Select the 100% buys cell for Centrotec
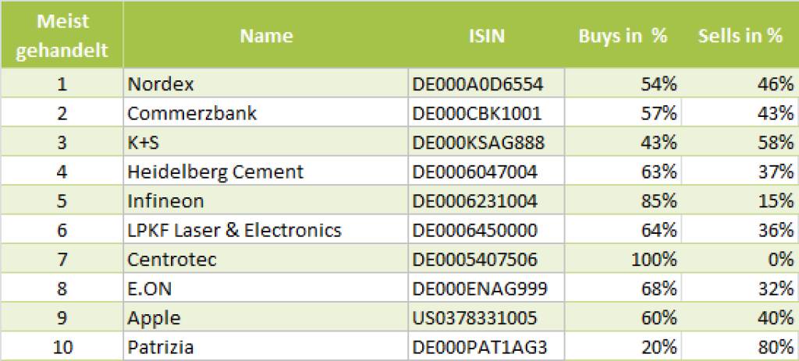 (654, 260)
